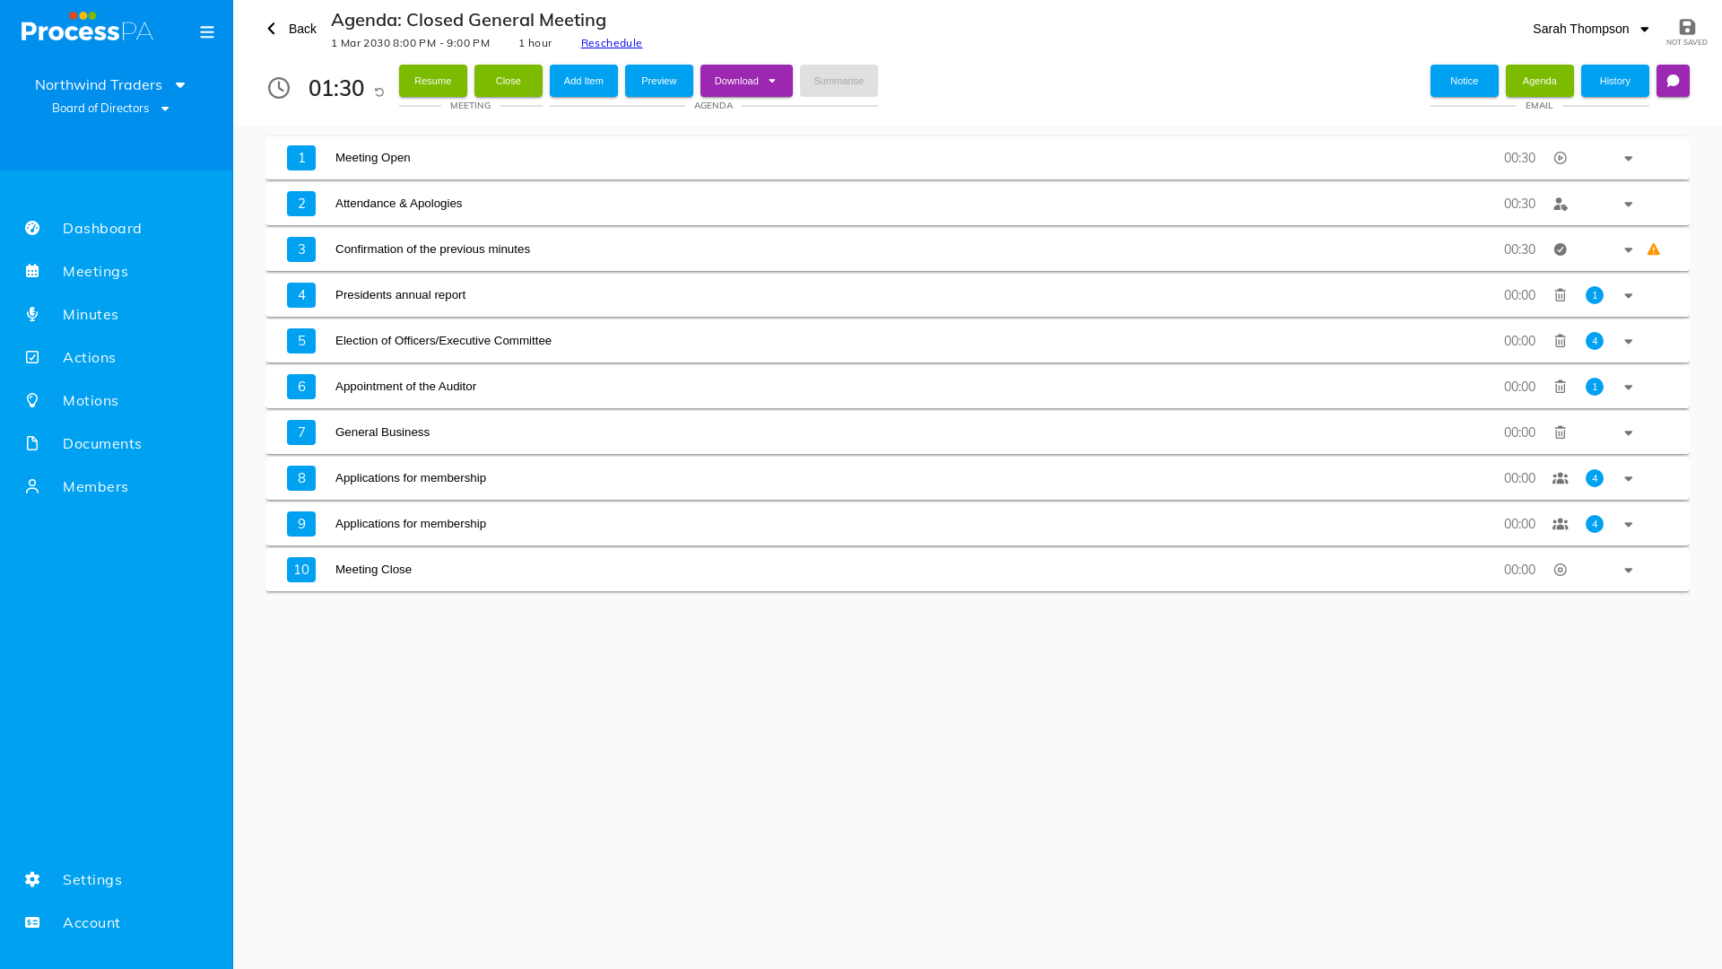Open the Motions sidebar page
The width and height of the screenshot is (1722, 969).
point(90,400)
